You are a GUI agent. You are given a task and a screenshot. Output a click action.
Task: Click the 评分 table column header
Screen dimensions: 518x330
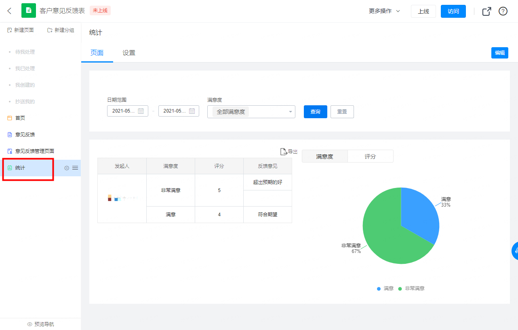[219, 166]
